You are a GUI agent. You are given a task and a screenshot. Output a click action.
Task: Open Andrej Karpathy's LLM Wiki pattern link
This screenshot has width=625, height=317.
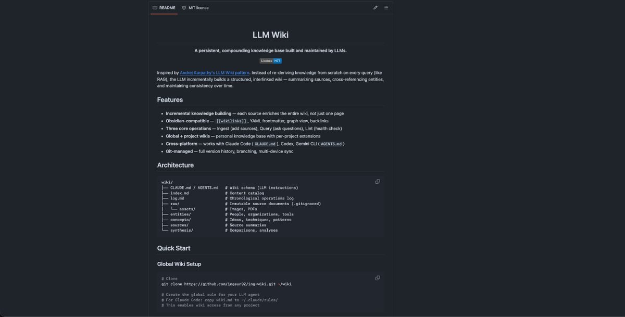215,73
